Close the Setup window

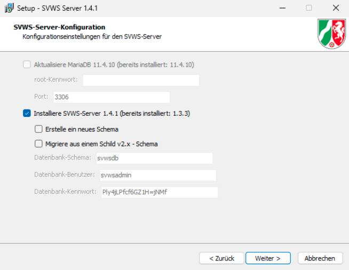click(336, 8)
